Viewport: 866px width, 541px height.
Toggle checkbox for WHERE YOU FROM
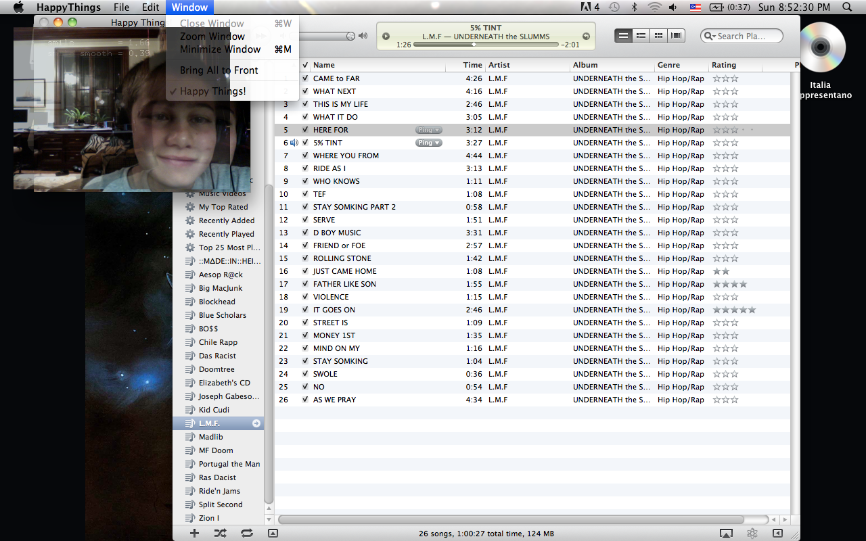(305, 156)
